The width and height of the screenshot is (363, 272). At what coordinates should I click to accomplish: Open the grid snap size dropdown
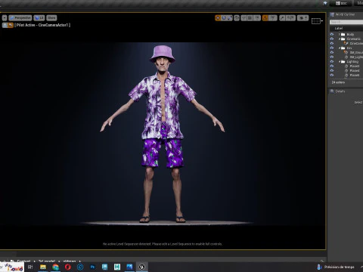(257, 18)
